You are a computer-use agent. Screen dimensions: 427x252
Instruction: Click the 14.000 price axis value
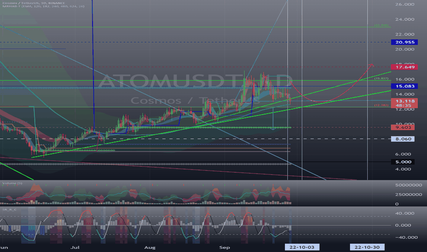[405, 94]
